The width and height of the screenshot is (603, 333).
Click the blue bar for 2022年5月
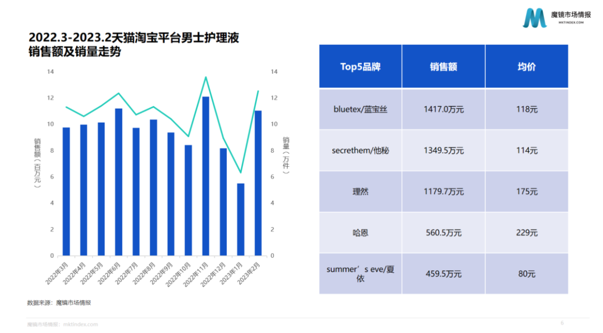coord(101,189)
